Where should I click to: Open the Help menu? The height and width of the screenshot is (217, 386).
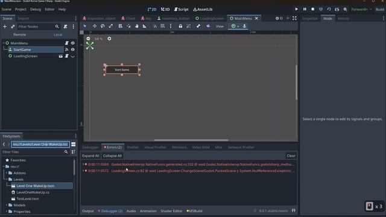point(62,10)
